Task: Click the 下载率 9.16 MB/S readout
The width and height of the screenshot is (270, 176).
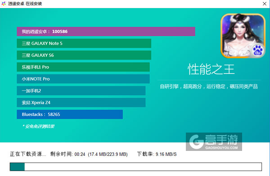Action: click(x=157, y=154)
